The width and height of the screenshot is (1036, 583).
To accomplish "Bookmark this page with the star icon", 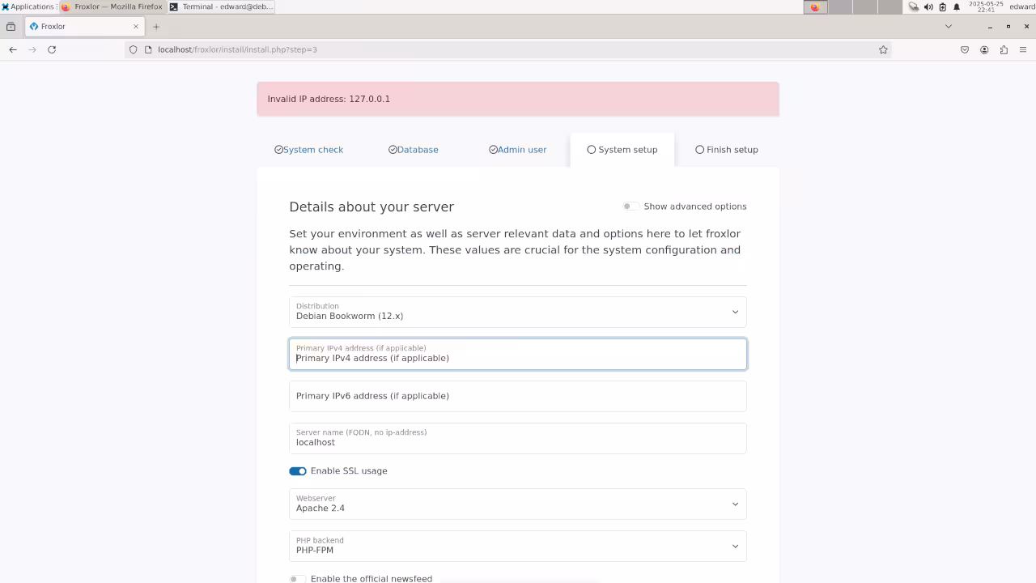I will [883, 49].
